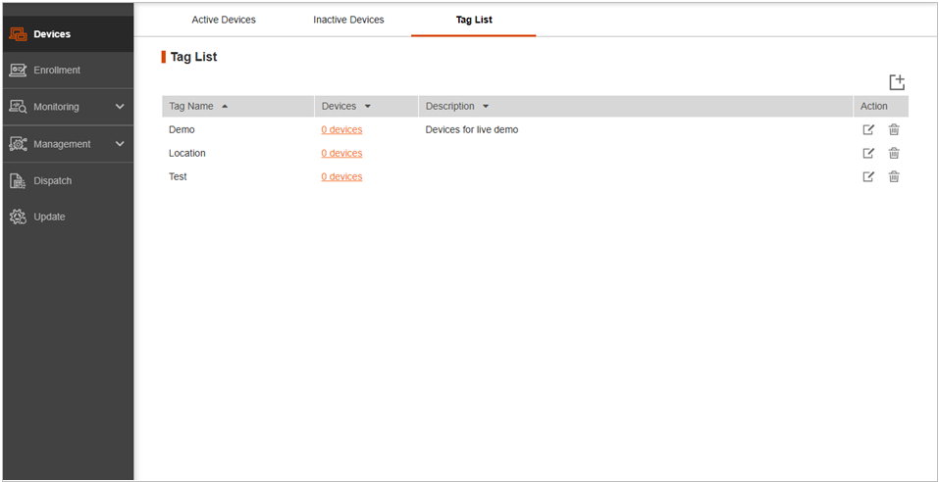Expand the Management menu chevron

[120, 144]
